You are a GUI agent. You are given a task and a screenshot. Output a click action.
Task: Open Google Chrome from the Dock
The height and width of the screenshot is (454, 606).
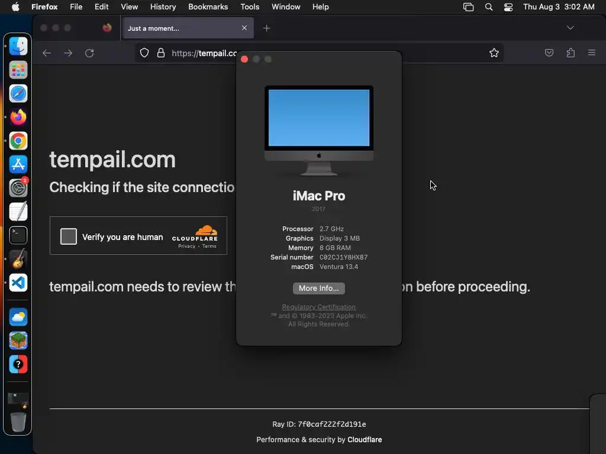18,141
